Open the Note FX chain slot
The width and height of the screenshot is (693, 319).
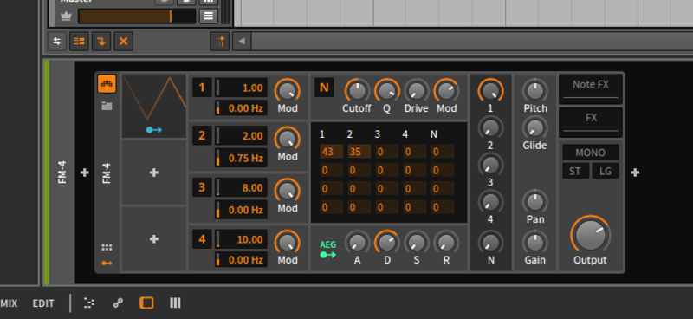point(591,89)
